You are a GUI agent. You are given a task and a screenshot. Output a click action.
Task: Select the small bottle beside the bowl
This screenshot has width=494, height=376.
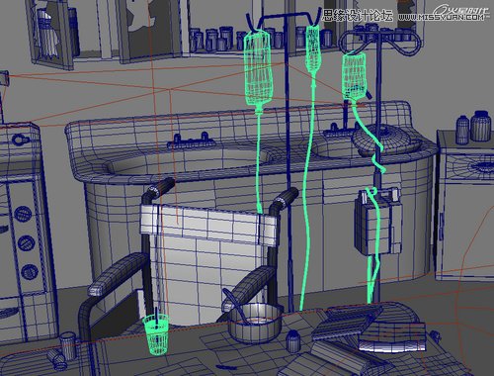[292, 340]
